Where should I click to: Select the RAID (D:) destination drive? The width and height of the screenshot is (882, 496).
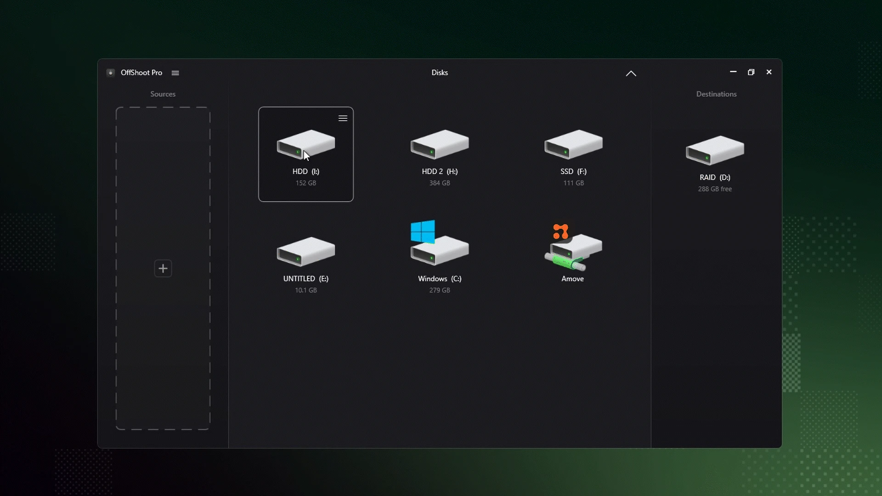coord(715,150)
